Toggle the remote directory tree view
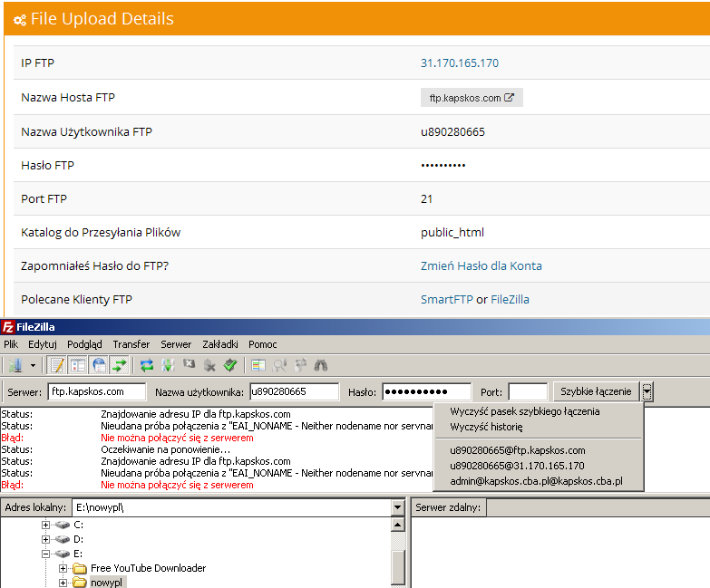Viewport: 710px width, 588px height. 99,365
